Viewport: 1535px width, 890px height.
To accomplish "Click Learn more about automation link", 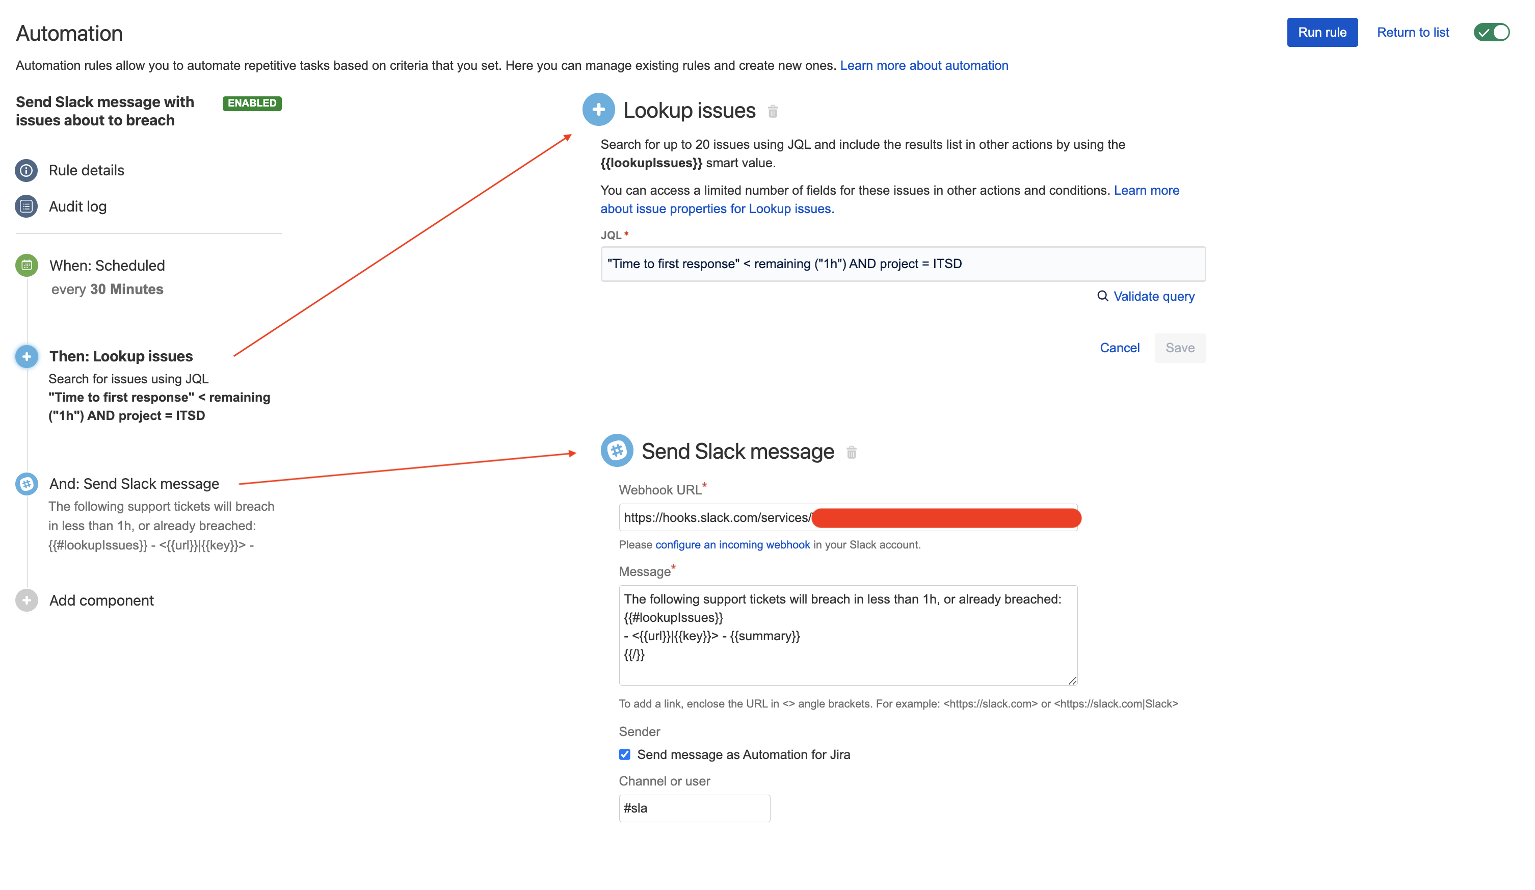I will pyautogui.click(x=924, y=66).
